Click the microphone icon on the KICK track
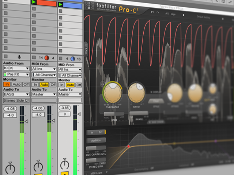Image resolution: width=234 pixels, height=175 pixels. pos(19,57)
